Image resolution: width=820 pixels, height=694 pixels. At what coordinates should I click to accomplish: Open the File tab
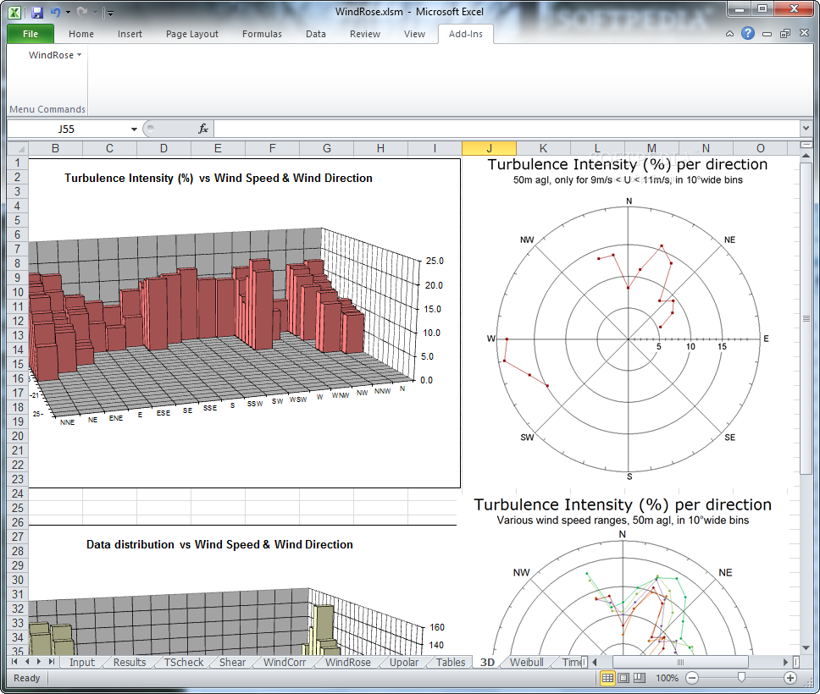tap(30, 34)
